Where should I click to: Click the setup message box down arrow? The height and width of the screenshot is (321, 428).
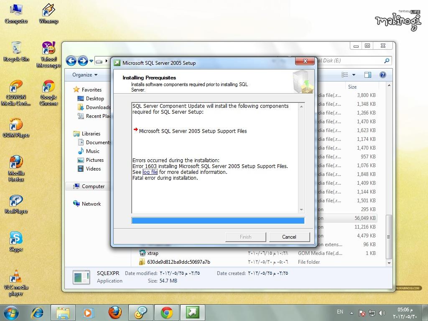click(x=301, y=210)
